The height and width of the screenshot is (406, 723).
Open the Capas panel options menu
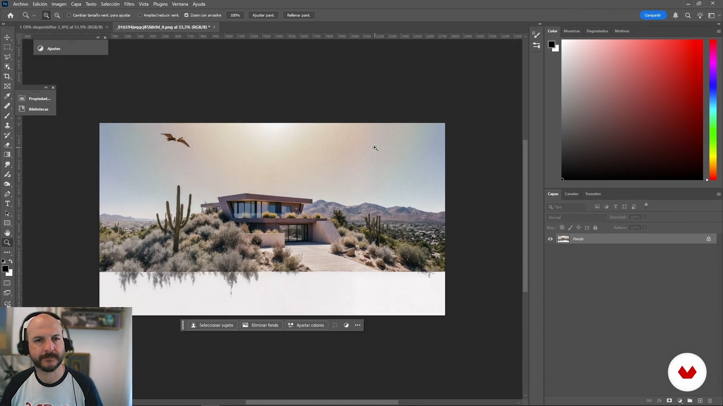718,194
